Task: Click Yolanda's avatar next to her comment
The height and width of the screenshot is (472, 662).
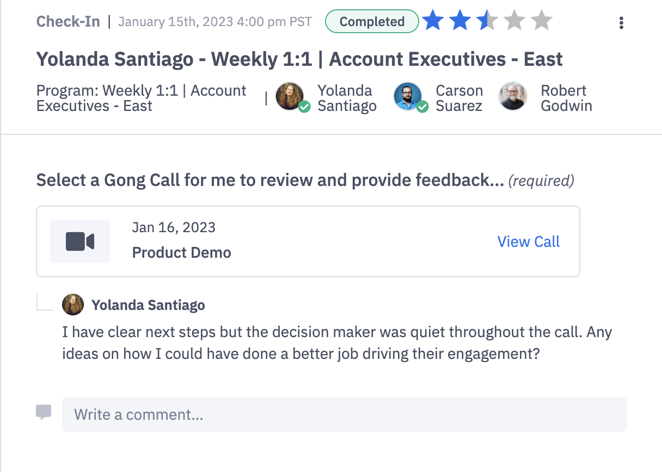Action: pos(73,305)
